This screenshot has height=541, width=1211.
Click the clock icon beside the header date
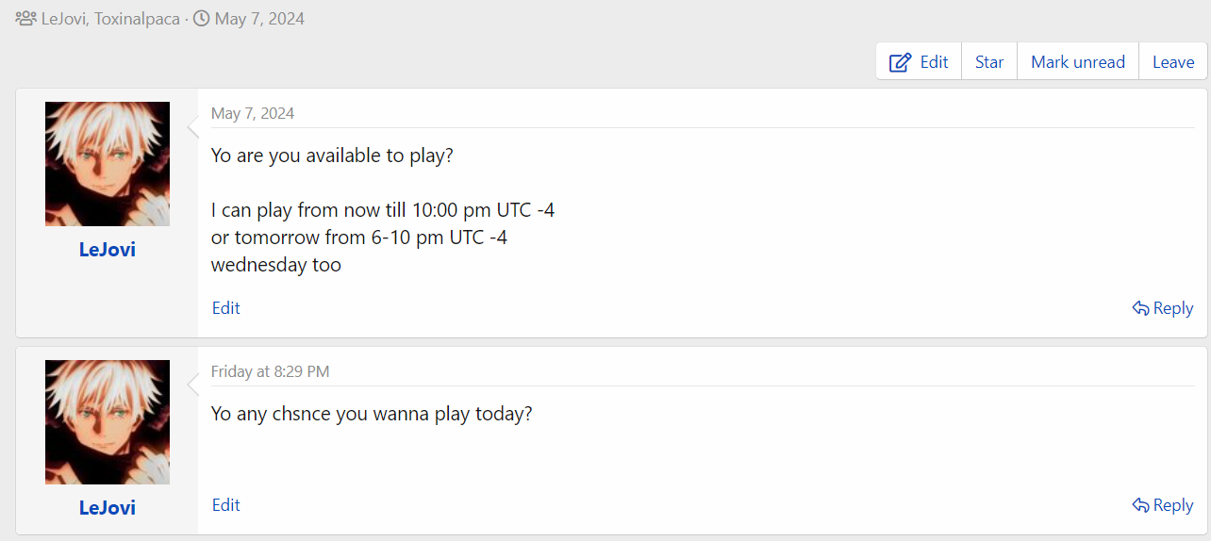(201, 18)
